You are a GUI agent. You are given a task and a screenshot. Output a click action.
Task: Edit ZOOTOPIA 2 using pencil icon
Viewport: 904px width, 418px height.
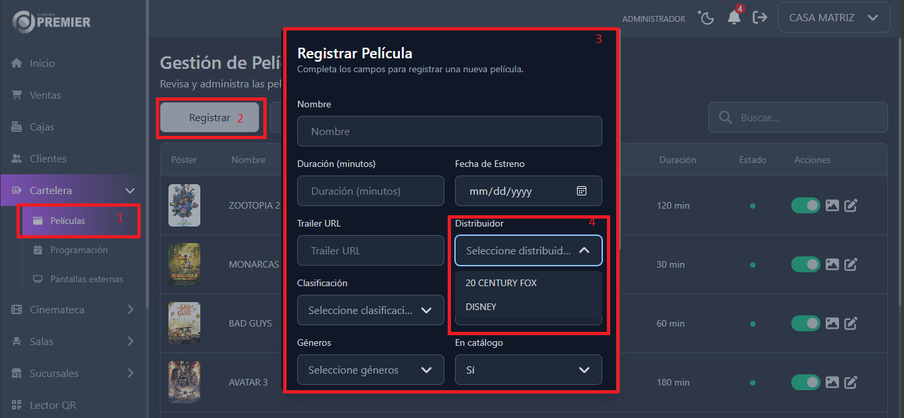click(851, 205)
